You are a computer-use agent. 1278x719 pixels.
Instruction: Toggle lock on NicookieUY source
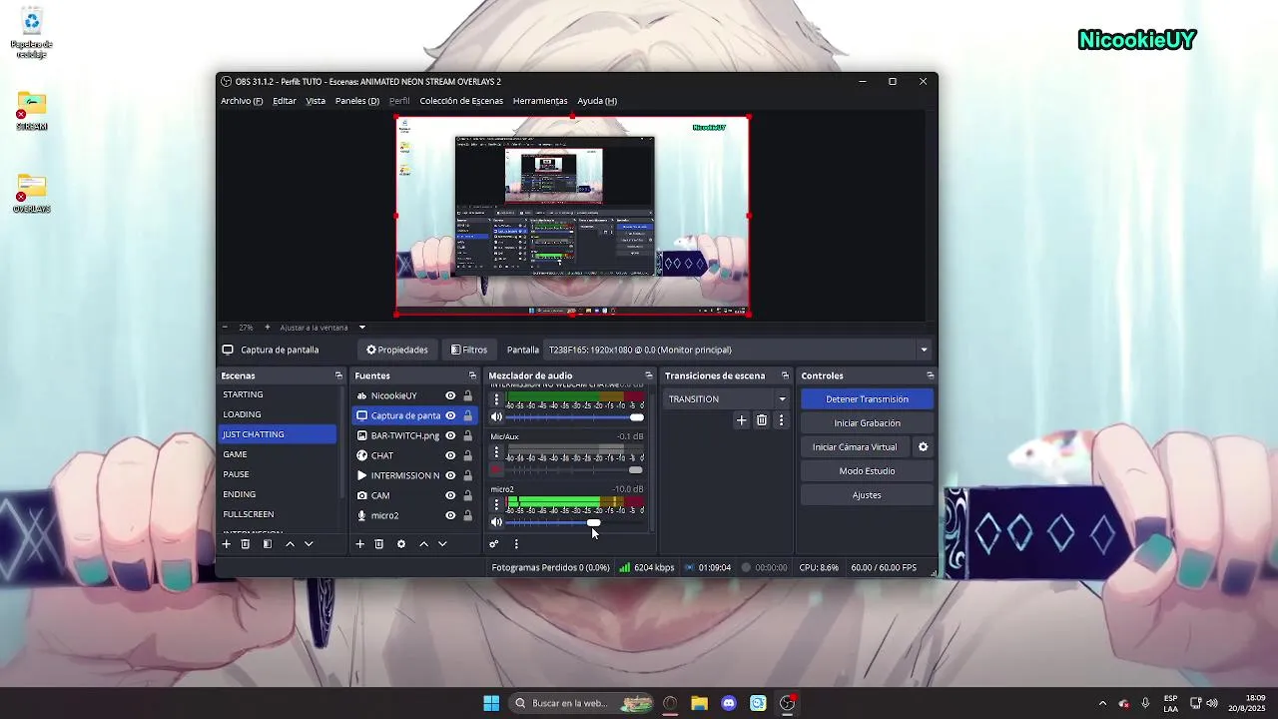click(467, 395)
